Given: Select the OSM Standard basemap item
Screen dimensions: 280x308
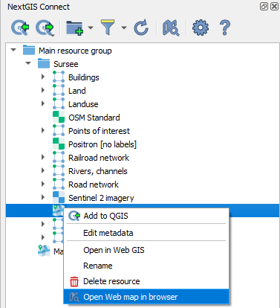Looking at the screenshot, I should [x=94, y=118].
